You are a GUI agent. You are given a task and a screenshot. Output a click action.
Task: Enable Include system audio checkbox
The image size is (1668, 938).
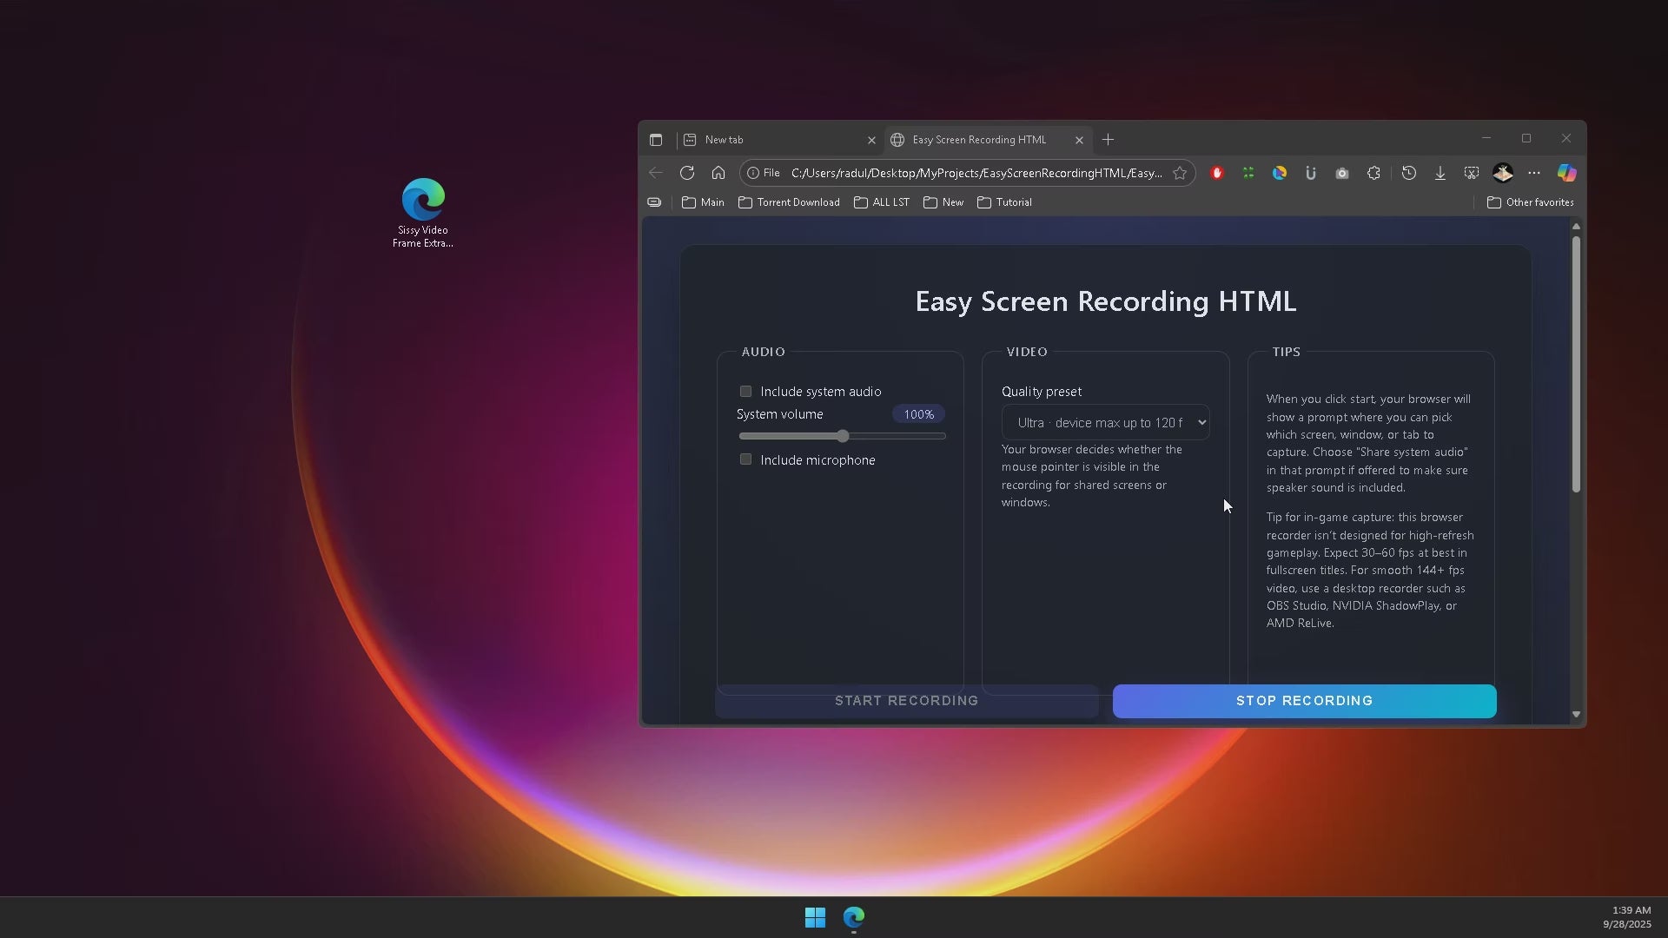(x=745, y=392)
